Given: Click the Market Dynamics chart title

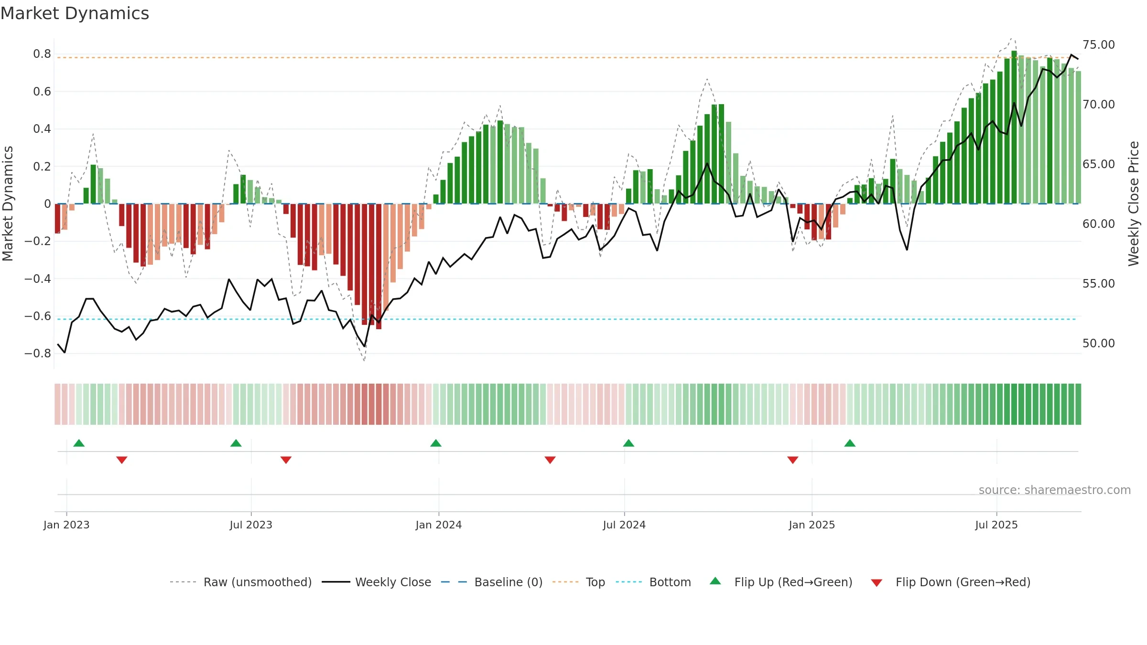Looking at the screenshot, I should (75, 13).
